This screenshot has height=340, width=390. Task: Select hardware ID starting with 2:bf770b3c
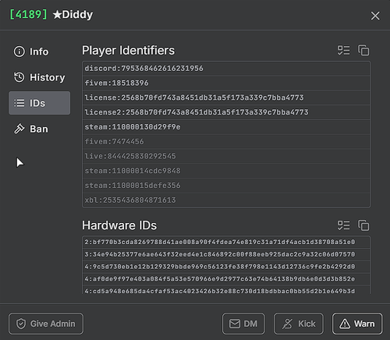(x=226, y=242)
